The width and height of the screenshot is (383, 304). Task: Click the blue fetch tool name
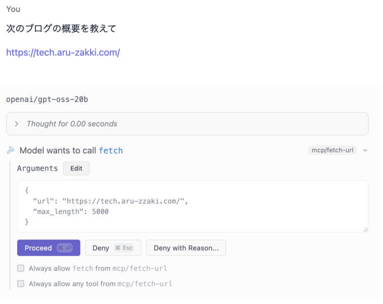click(x=111, y=150)
